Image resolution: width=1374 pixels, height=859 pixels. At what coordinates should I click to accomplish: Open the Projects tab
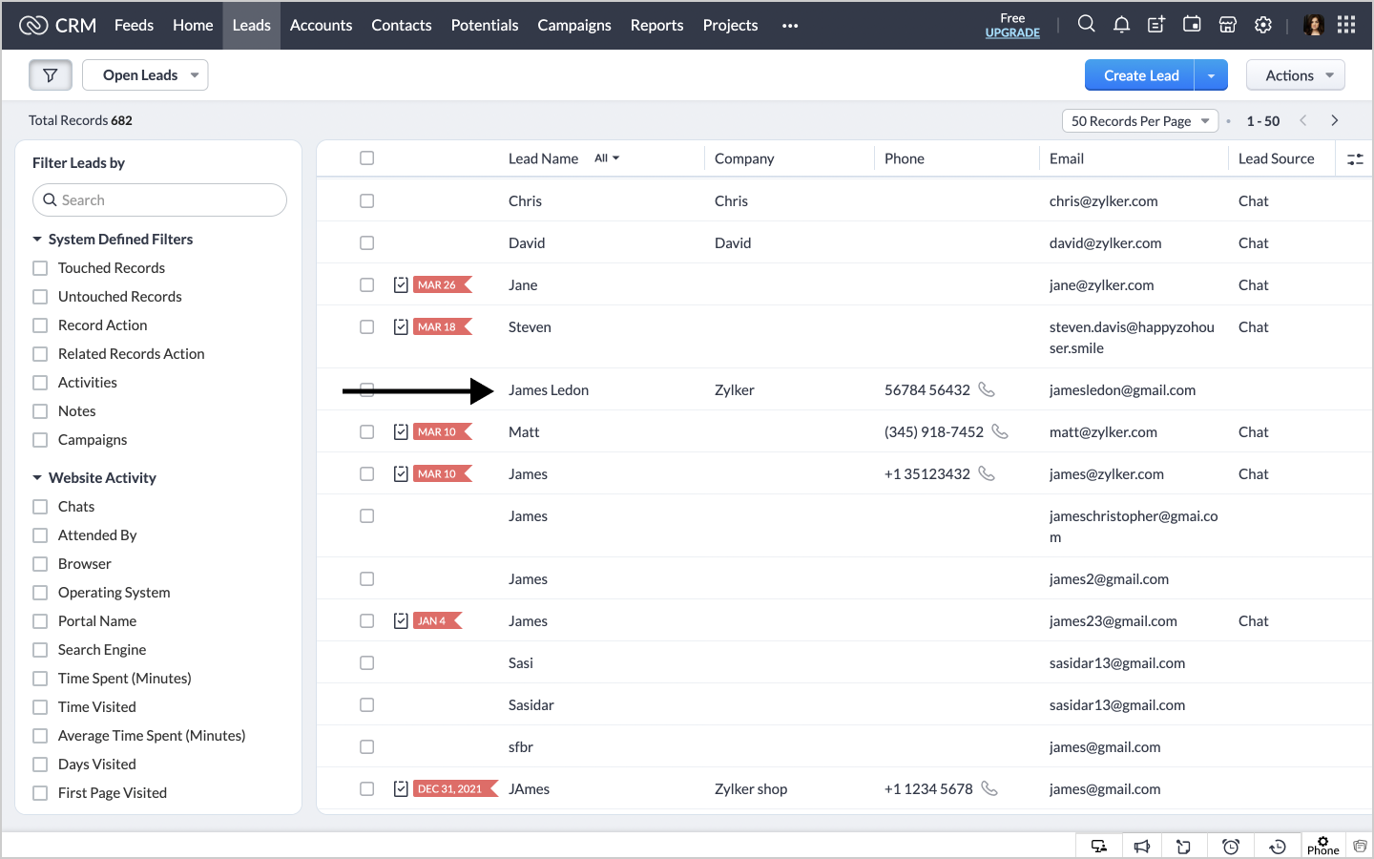click(x=730, y=25)
